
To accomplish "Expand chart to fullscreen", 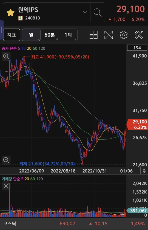I will [x=109, y=35].
